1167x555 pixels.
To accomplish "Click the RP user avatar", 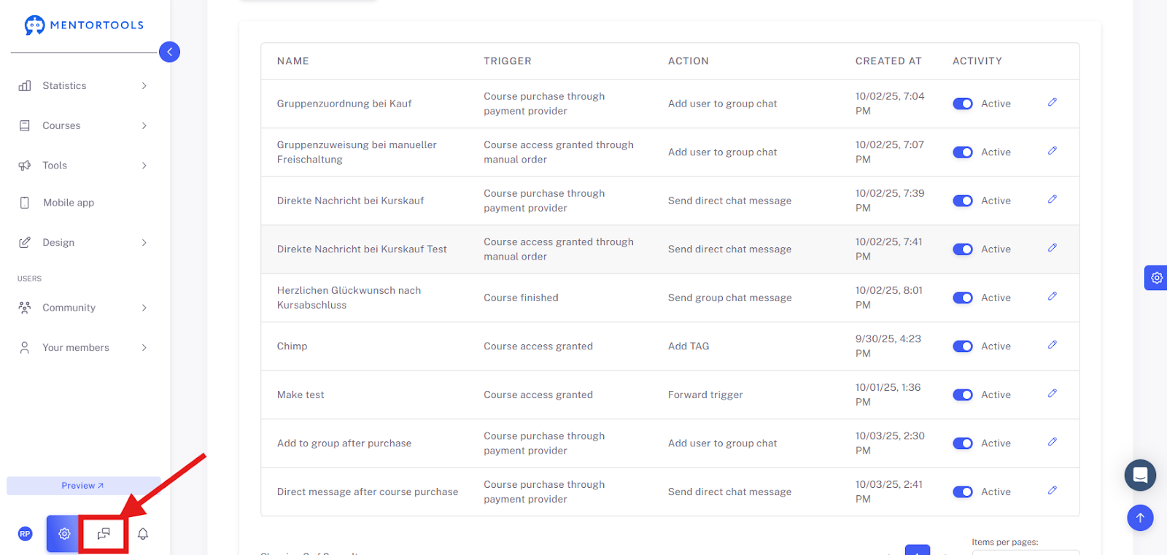I will [x=25, y=534].
